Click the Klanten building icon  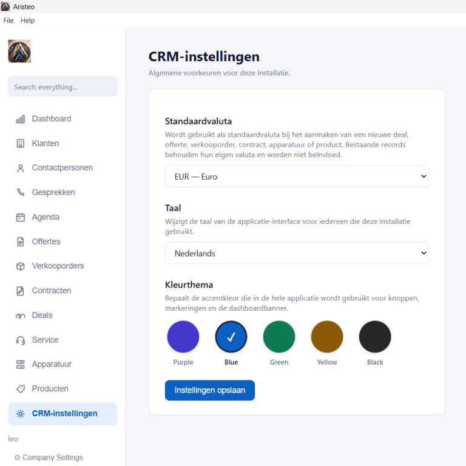coord(20,144)
